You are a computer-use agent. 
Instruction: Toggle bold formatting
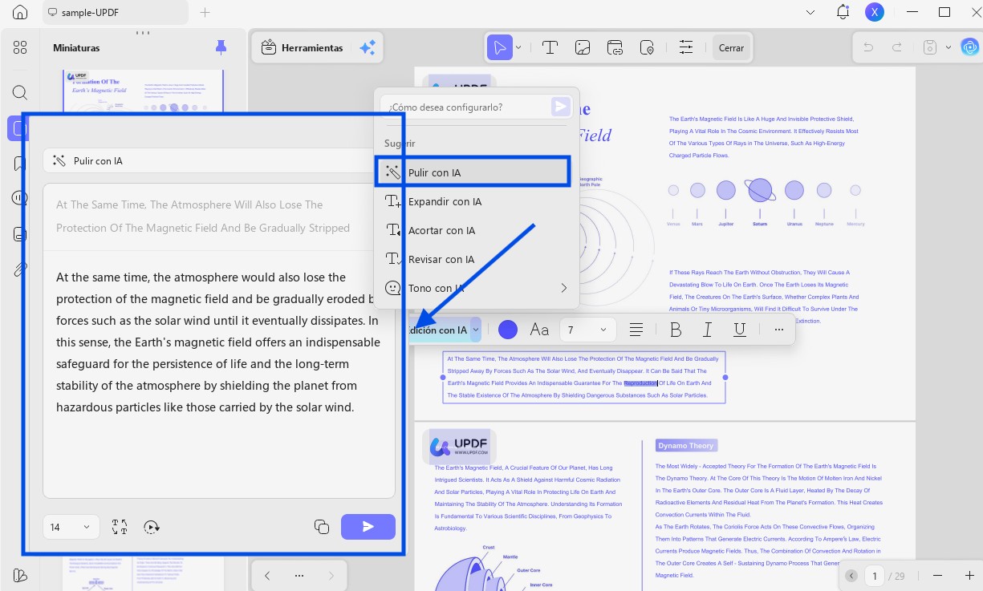click(676, 330)
